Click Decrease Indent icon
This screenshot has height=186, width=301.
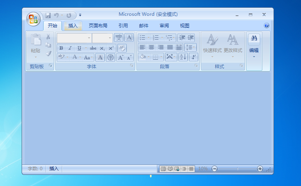click(x=182, y=38)
